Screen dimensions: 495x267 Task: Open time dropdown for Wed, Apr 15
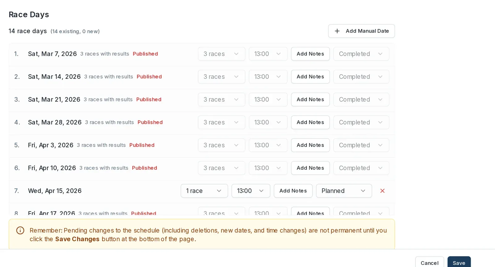[x=251, y=191]
